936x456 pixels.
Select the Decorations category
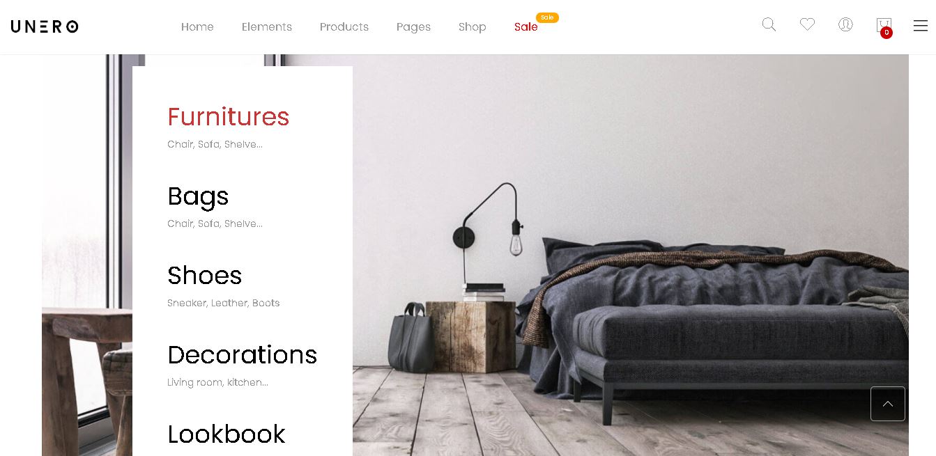click(243, 355)
